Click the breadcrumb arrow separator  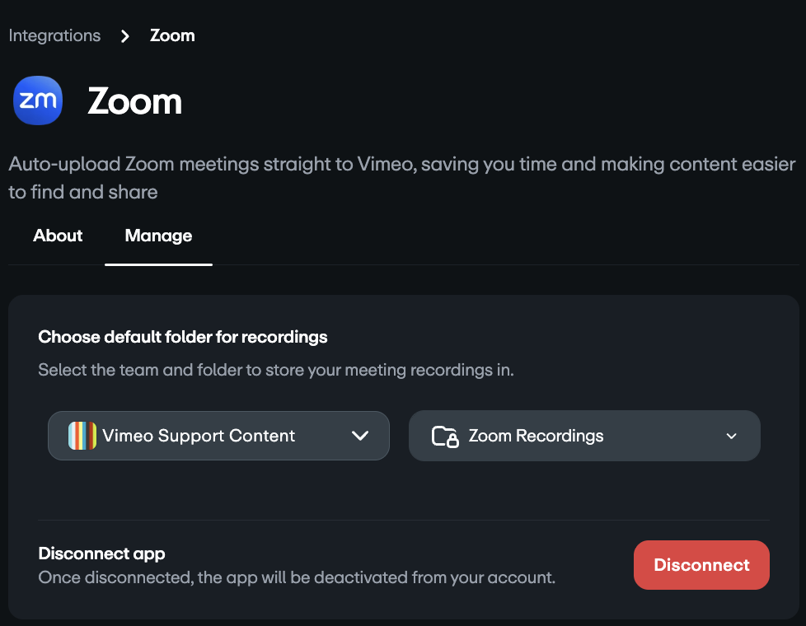click(x=125, y=36)
